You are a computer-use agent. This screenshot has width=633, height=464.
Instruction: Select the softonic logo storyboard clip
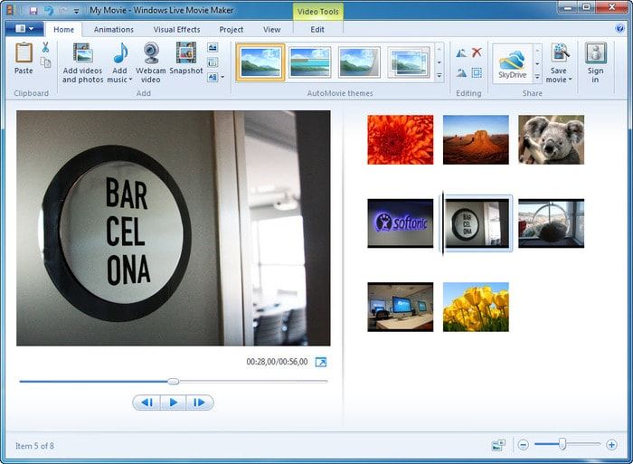pos(400,223)
